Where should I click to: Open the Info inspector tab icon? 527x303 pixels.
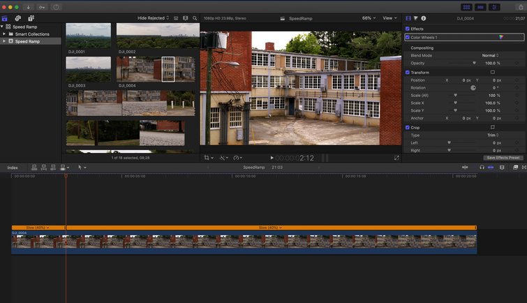pos(424,17)
